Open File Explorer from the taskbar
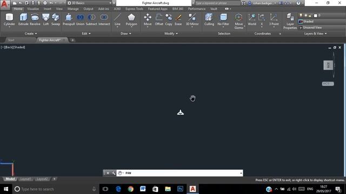Screen dimensions: 346x194 coord(168,189)
